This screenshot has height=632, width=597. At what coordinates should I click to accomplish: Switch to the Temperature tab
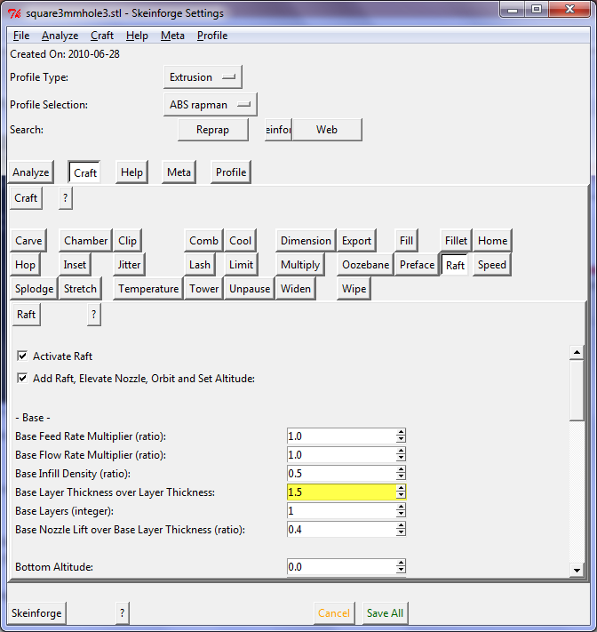(148, 289)
